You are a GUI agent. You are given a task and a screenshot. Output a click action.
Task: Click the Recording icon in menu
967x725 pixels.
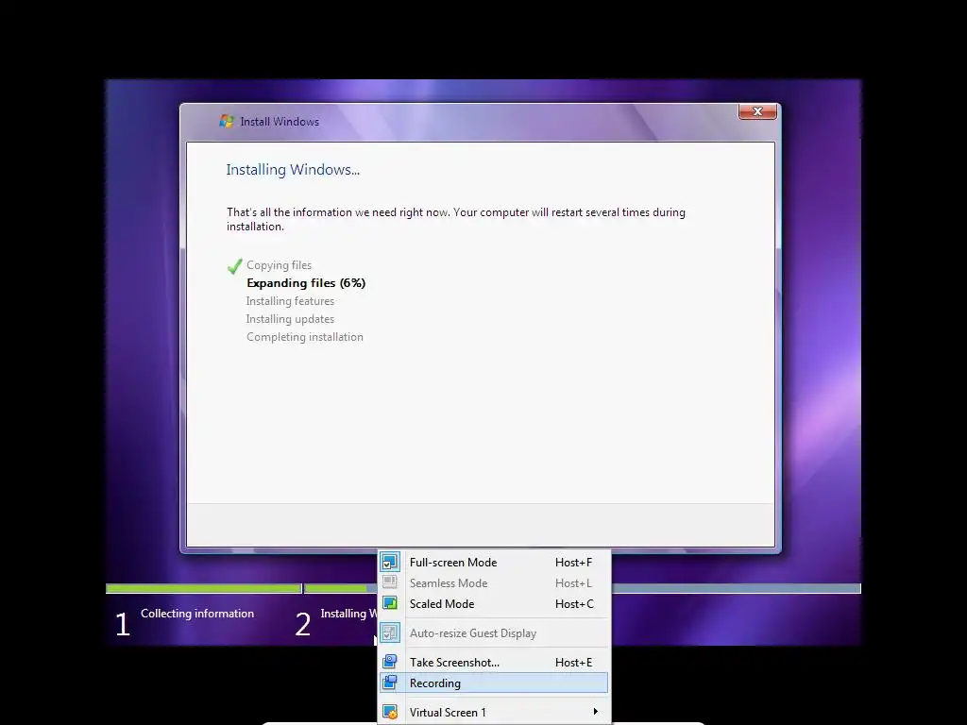click(x=390, y=683)
